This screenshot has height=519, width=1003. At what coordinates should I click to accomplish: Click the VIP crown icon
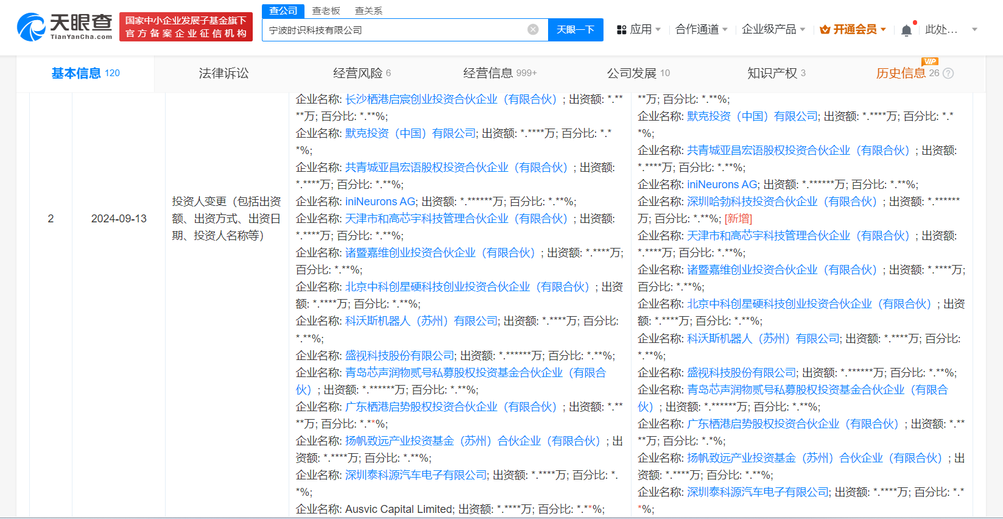[x=825, y=30]
